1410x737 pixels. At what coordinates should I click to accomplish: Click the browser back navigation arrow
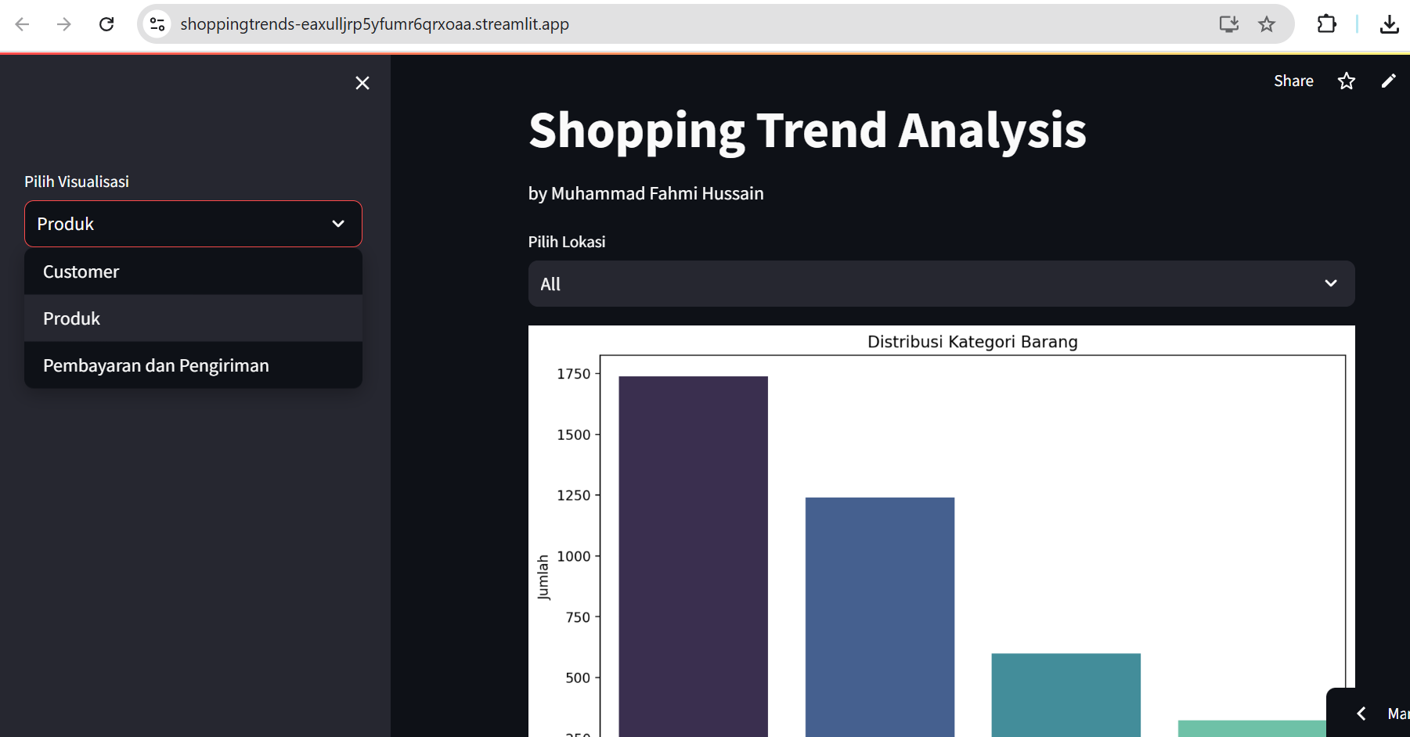click(23, 23)
